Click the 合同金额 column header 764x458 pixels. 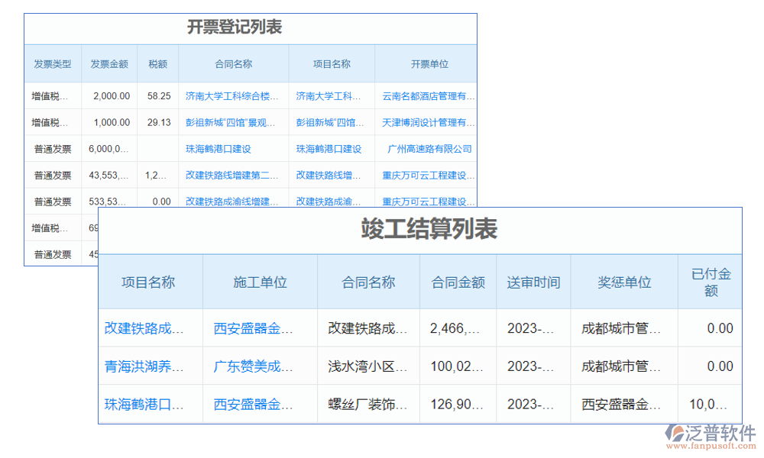pyautogui.click(x=458, y=282)
